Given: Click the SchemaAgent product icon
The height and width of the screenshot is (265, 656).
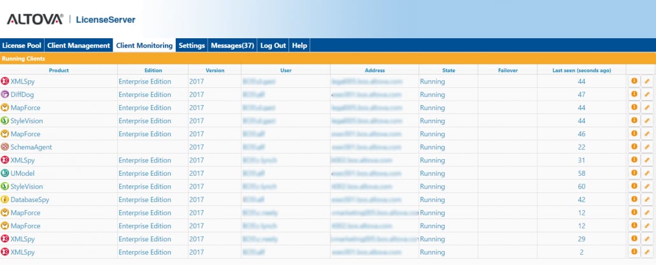Looking at the screenshot, I should point(5,147).
